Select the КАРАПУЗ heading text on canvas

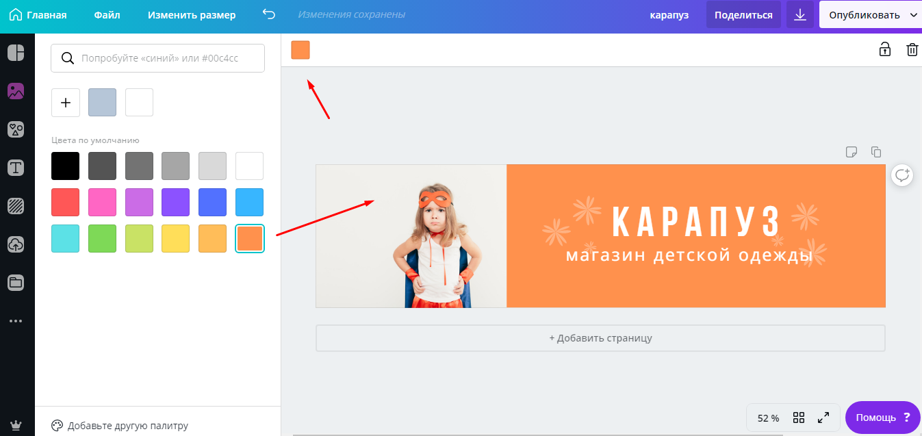695,220
